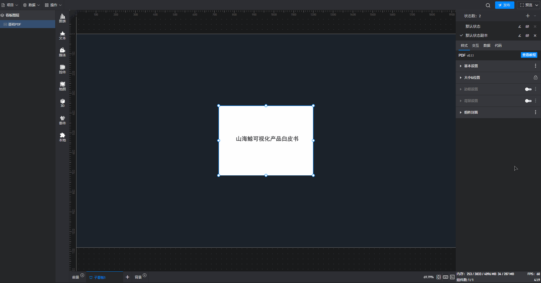
Task: Select the 前景 foreground tab
Action: point(75,277)
